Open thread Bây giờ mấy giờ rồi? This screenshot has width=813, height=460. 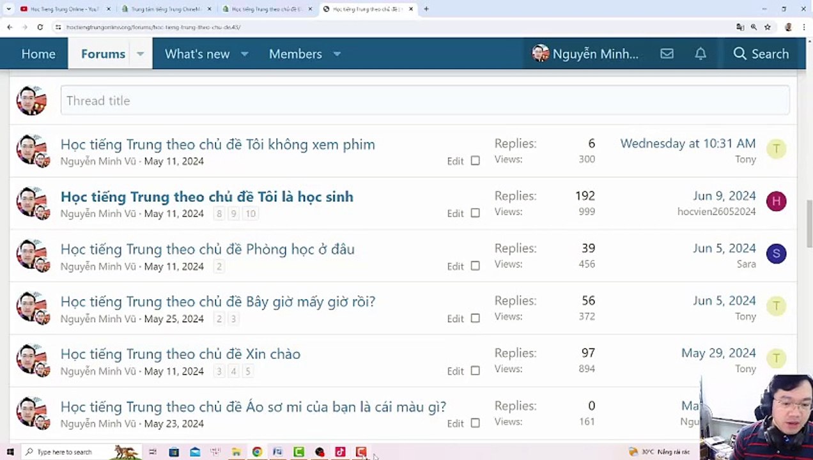click(217, 302)
